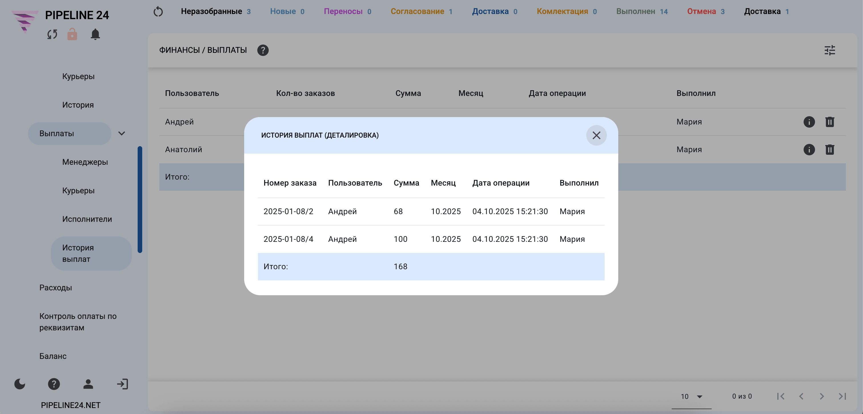Select Выплаты in sidebar
Image resolution: width=863 pixels, height=414 pixels.
(x=69, y=134)
